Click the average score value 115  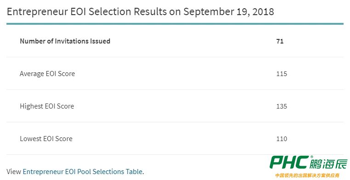click(x=282, y=74)
